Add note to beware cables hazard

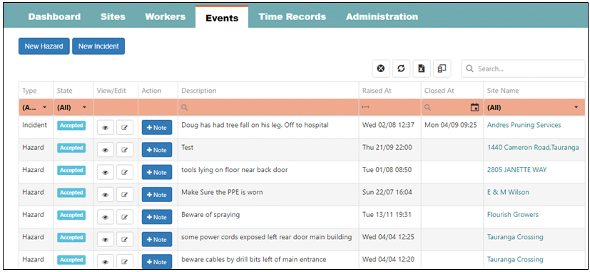point(157,262)
